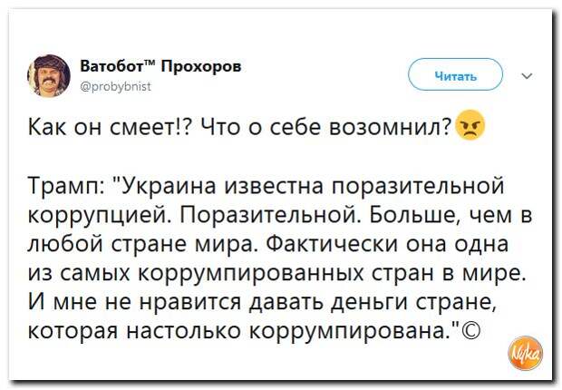The width and height of the screenshot is (562, 390).
Task: Open the Ватобот™ Прохоров display name
Action: (160, 66)
